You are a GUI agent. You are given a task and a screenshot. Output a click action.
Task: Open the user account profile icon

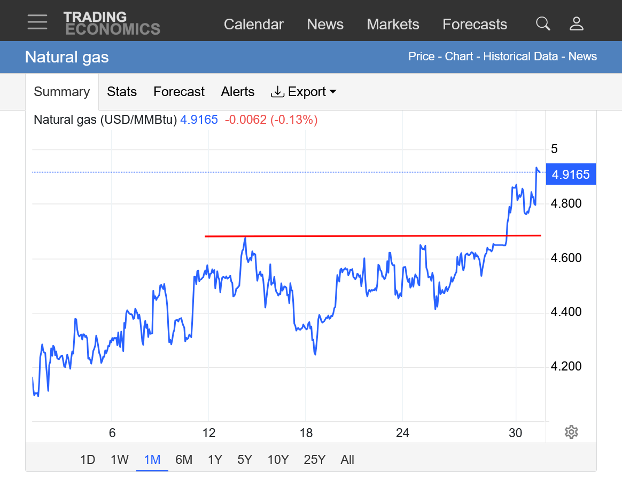pyautogui.click(x=577, y=23)
